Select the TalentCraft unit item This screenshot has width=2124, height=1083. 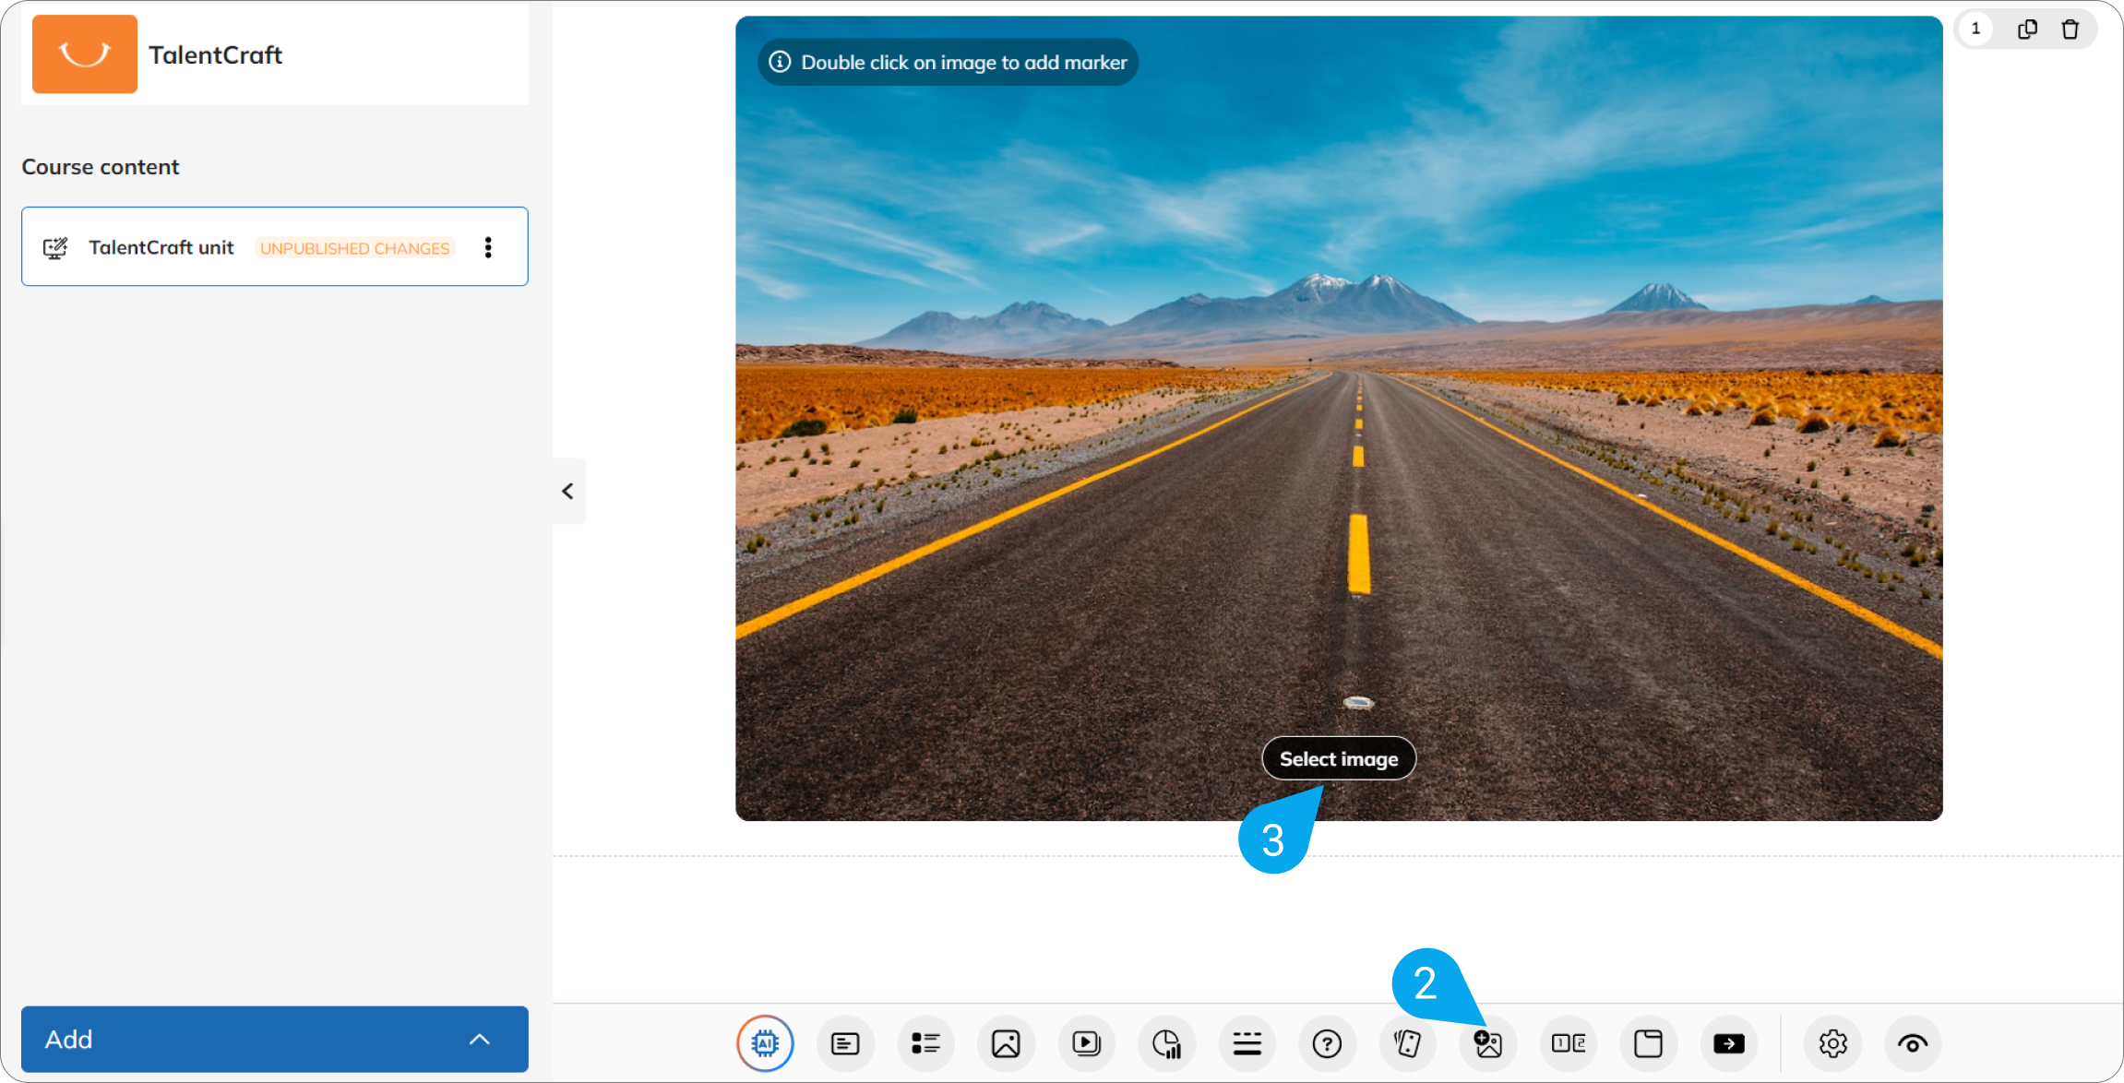pos(275,246)
